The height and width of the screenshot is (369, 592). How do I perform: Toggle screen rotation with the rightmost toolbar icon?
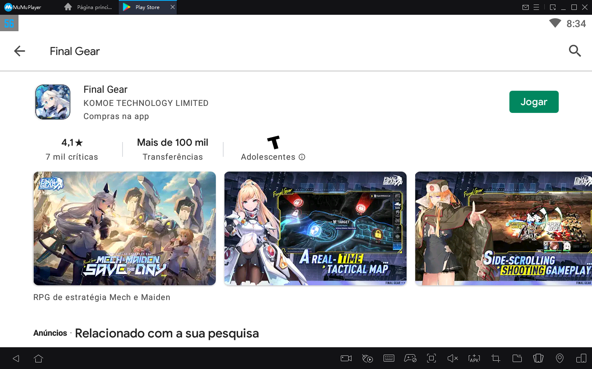(x=583, y=358)
